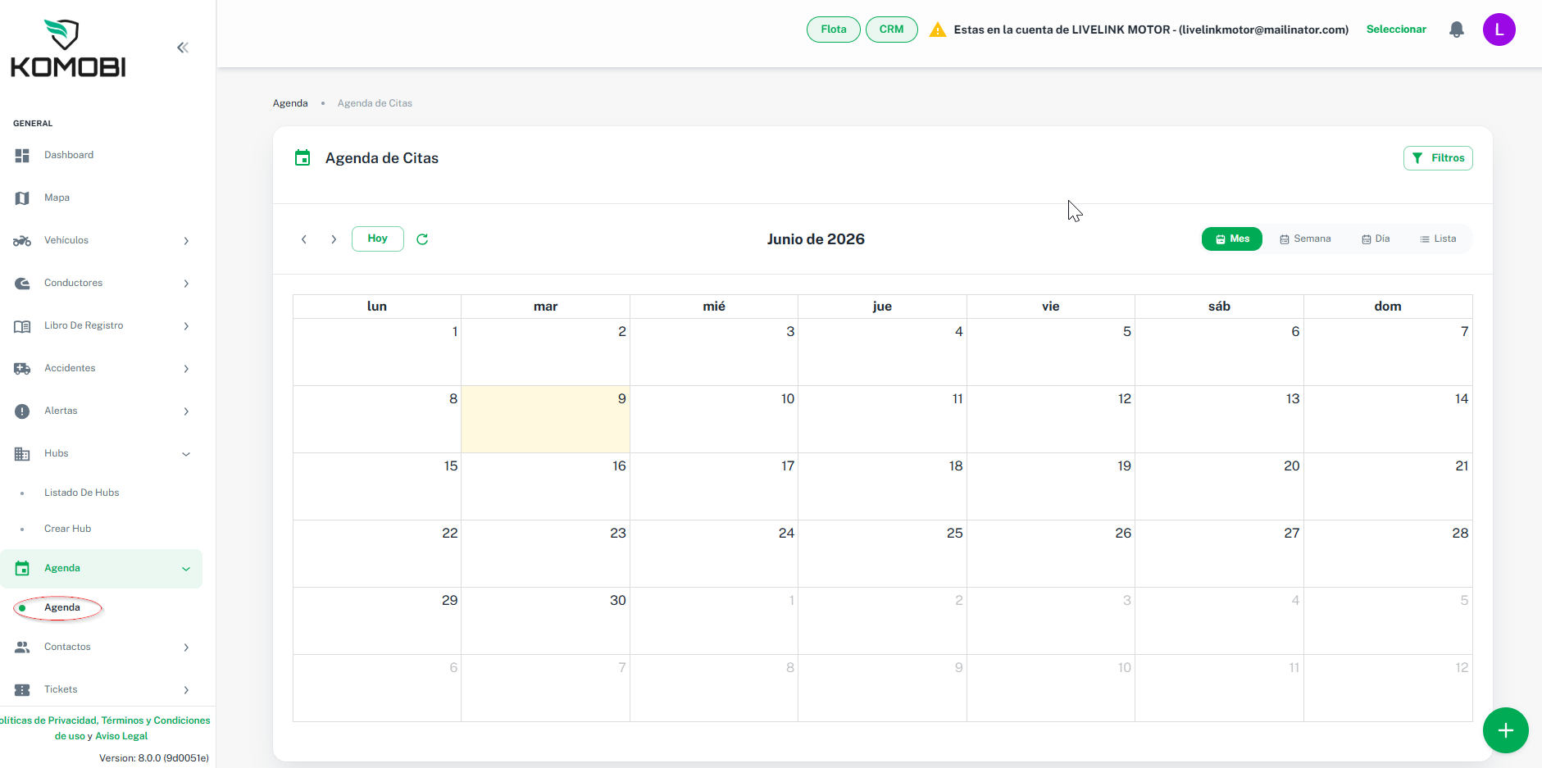Click the Vehículos motorcycle icon
This screenshot has width=1542, height=768.
22,240
